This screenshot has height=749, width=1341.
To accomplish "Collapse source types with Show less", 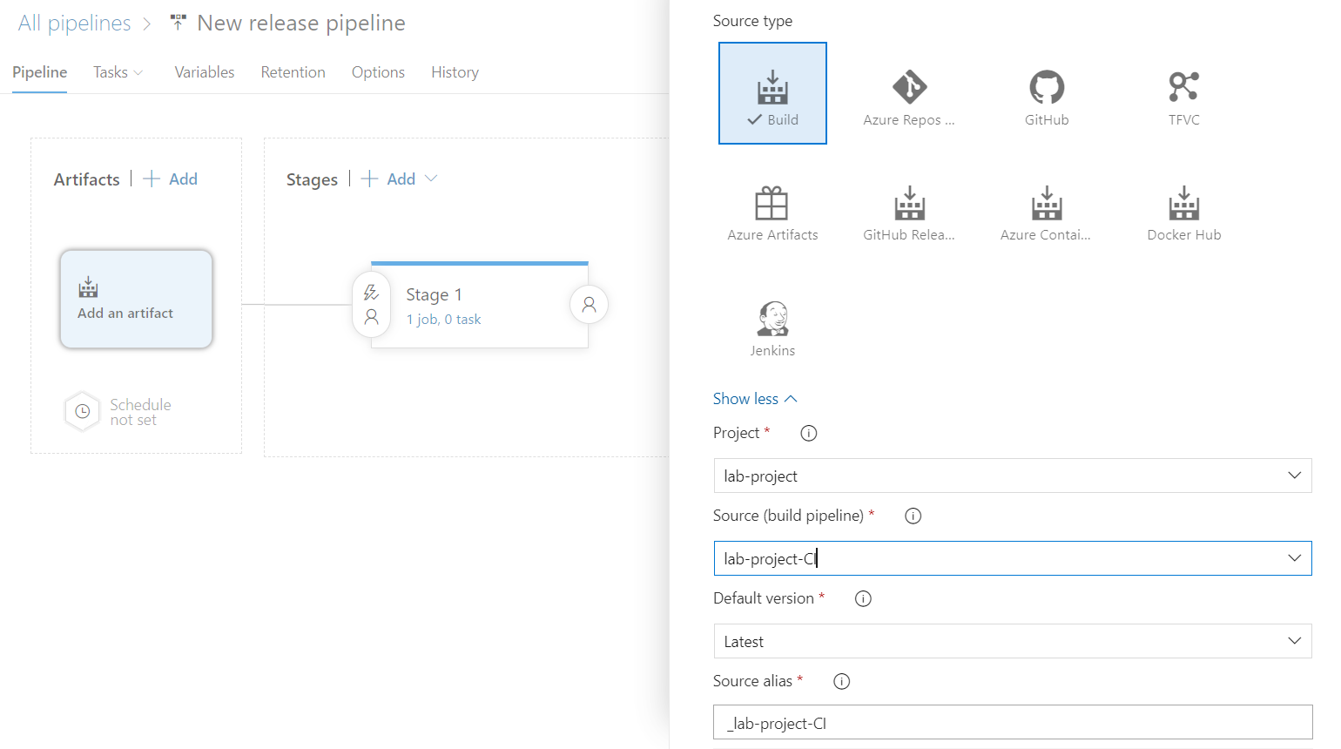I will tap(754, 399).
